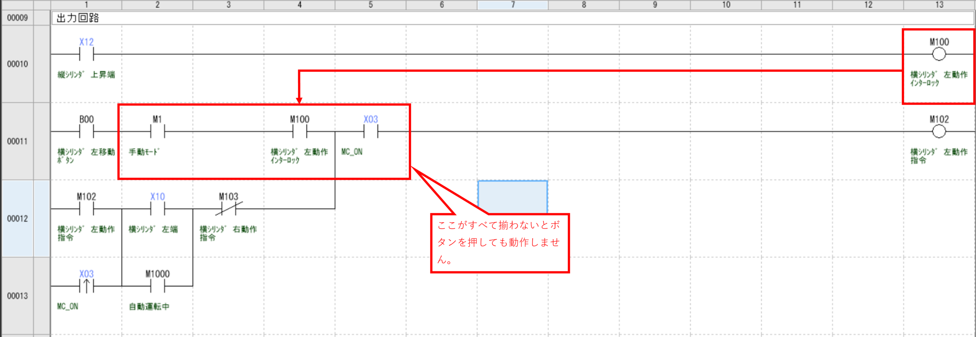Select the M100 interlock contact in rung 00011
Viewport: 976px width, 337px height.
(300, 132)
